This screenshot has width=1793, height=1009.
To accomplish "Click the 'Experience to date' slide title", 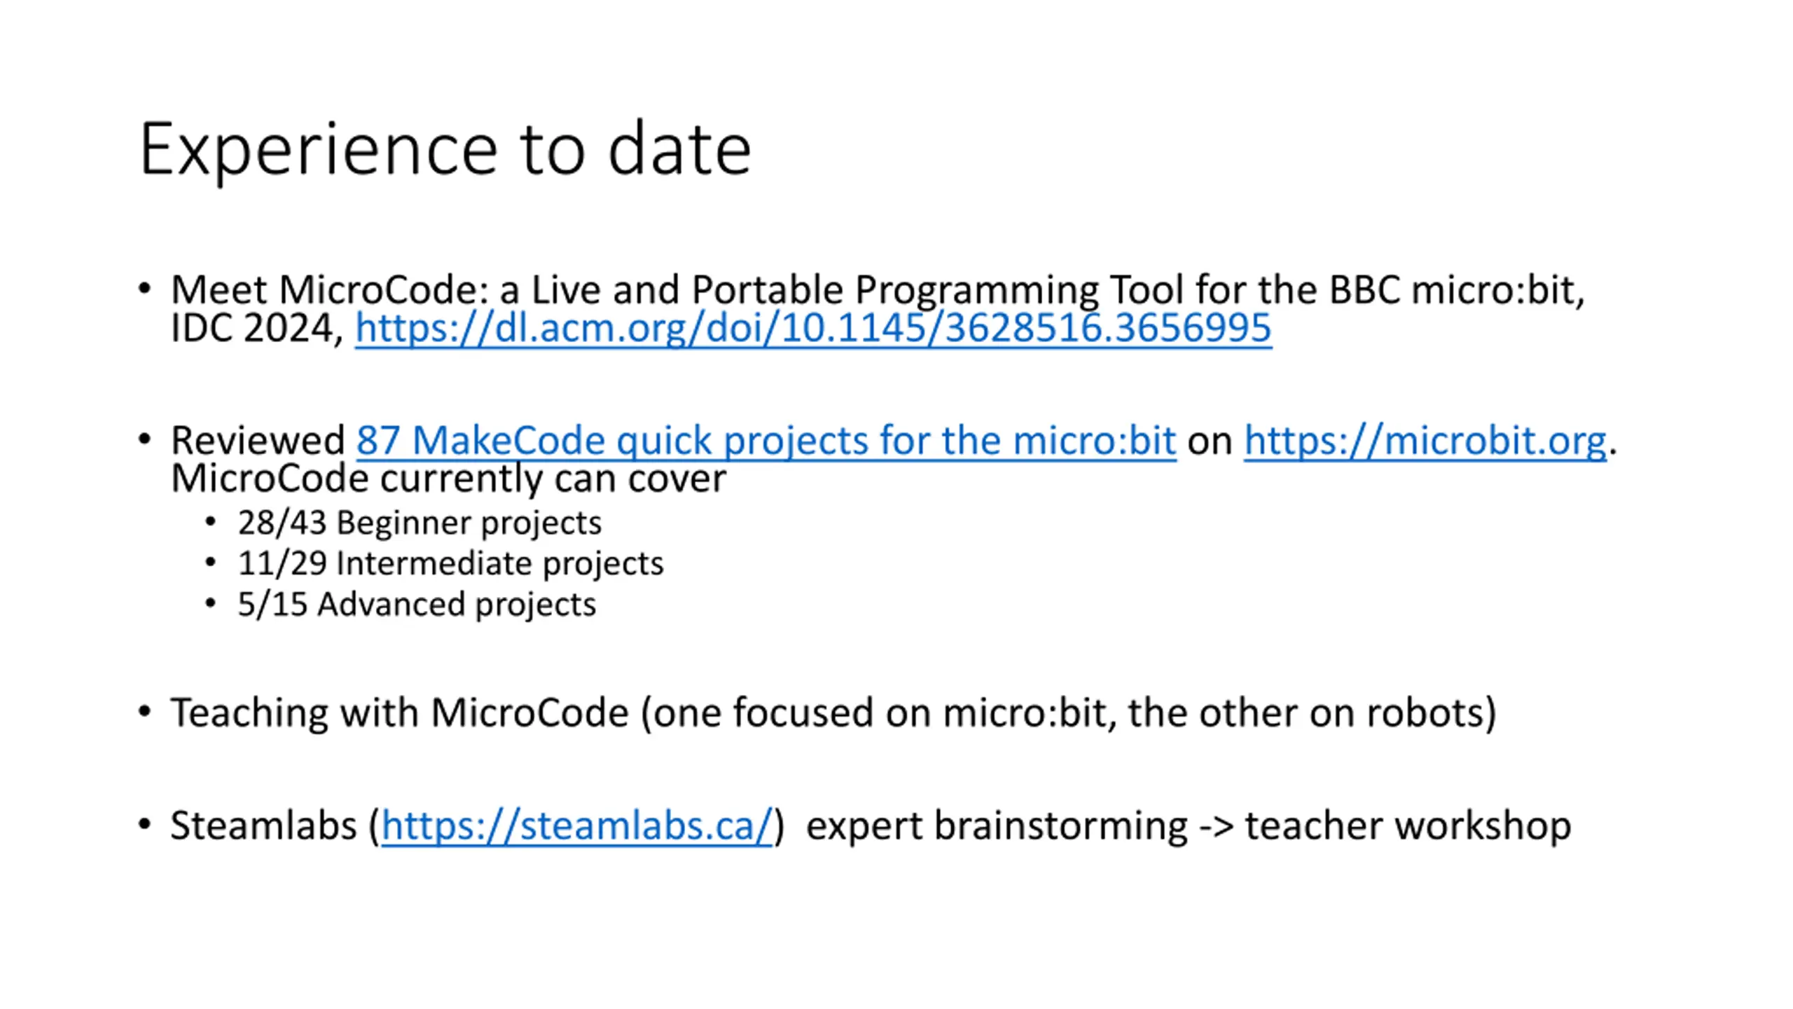I will [x=445, y=149].
